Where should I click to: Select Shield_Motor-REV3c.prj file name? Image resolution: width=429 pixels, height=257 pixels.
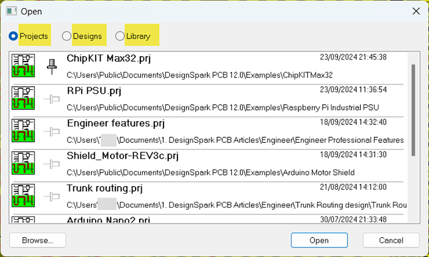tap(123, 156)
